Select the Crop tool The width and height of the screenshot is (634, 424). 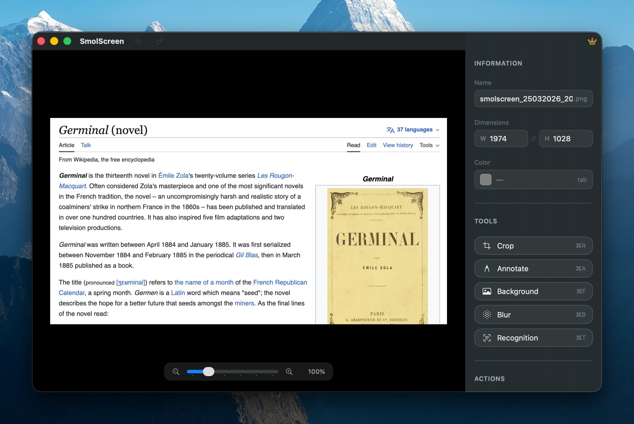[x=533, y=246]
